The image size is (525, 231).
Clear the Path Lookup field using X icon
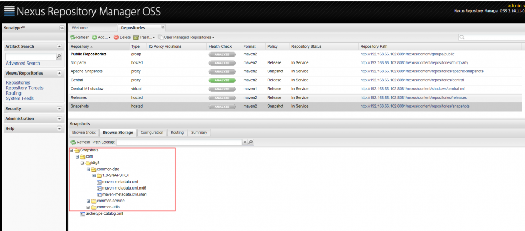[245, 142]
